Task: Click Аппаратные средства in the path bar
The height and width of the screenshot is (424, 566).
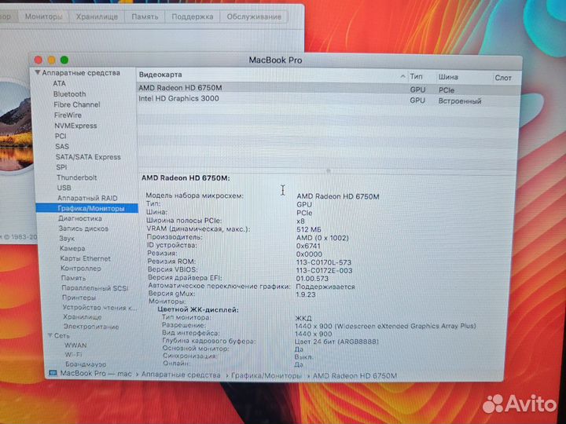Action: [181, 375]
